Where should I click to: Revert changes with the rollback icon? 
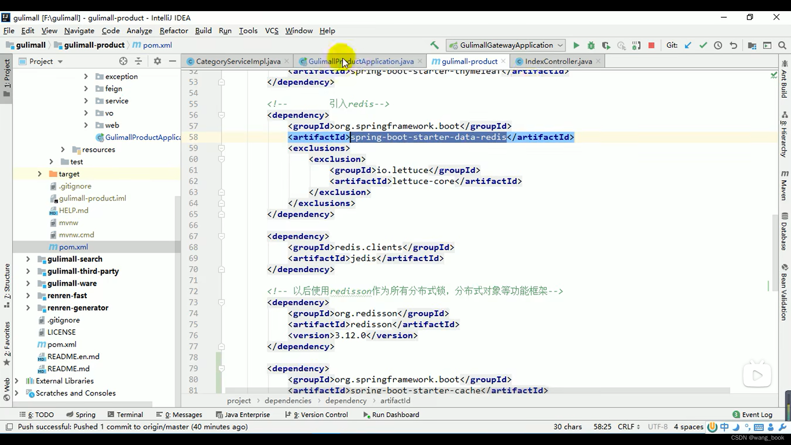(733, 45)
